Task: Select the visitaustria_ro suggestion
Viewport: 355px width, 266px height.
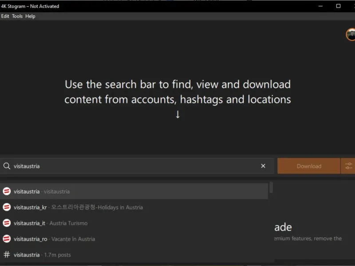Action: pos(134,239)
